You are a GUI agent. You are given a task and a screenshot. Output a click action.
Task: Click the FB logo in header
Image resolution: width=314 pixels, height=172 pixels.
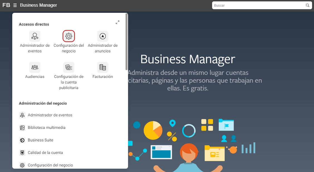point(6,5)
